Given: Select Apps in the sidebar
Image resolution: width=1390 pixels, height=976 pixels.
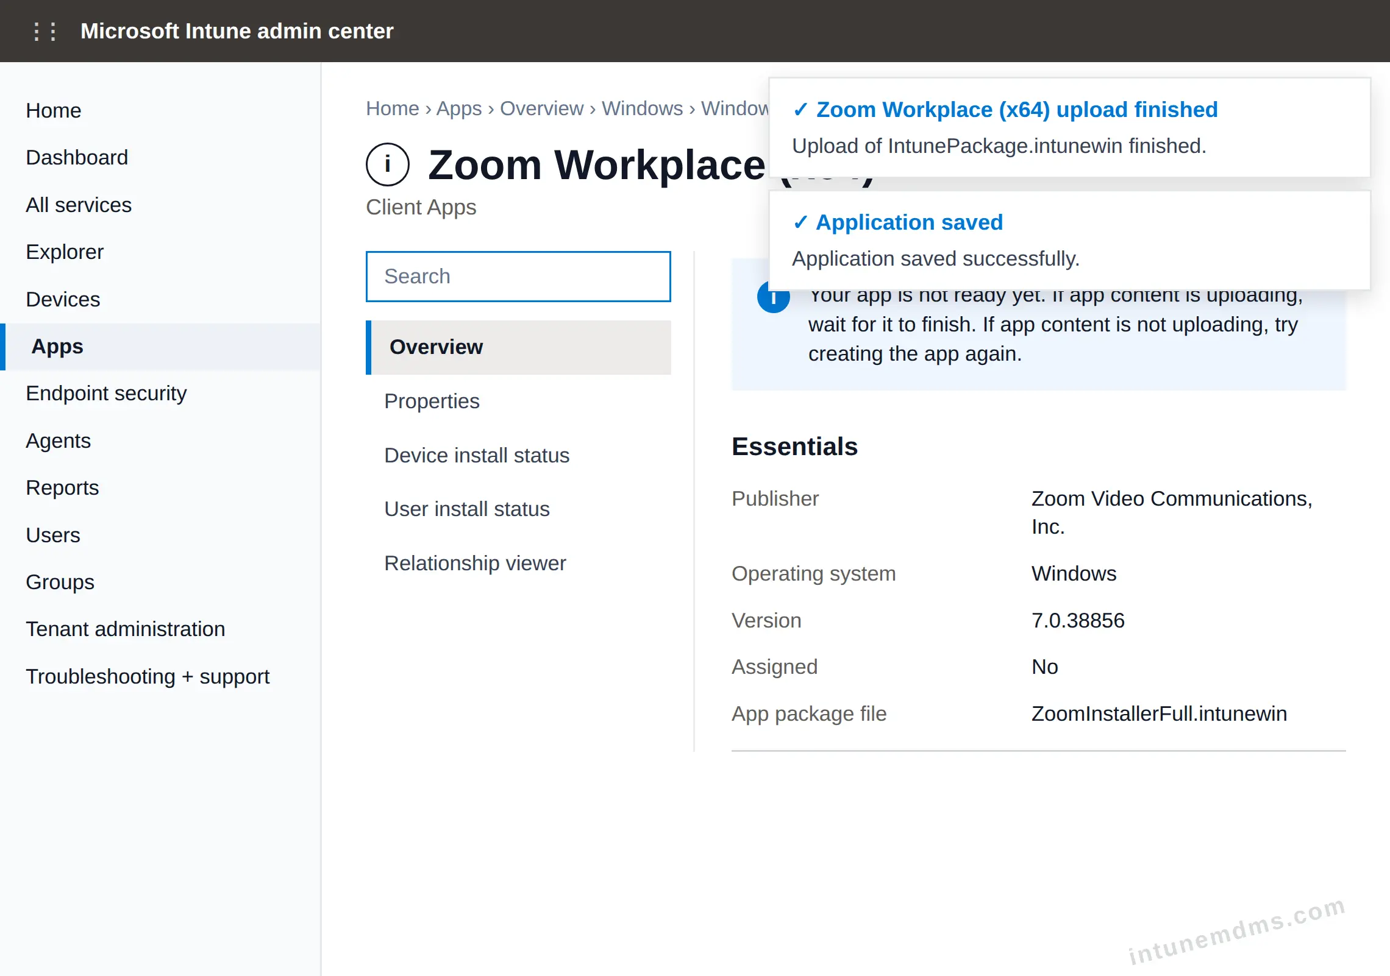Looking at the screenshot, I should coord(160,347).
